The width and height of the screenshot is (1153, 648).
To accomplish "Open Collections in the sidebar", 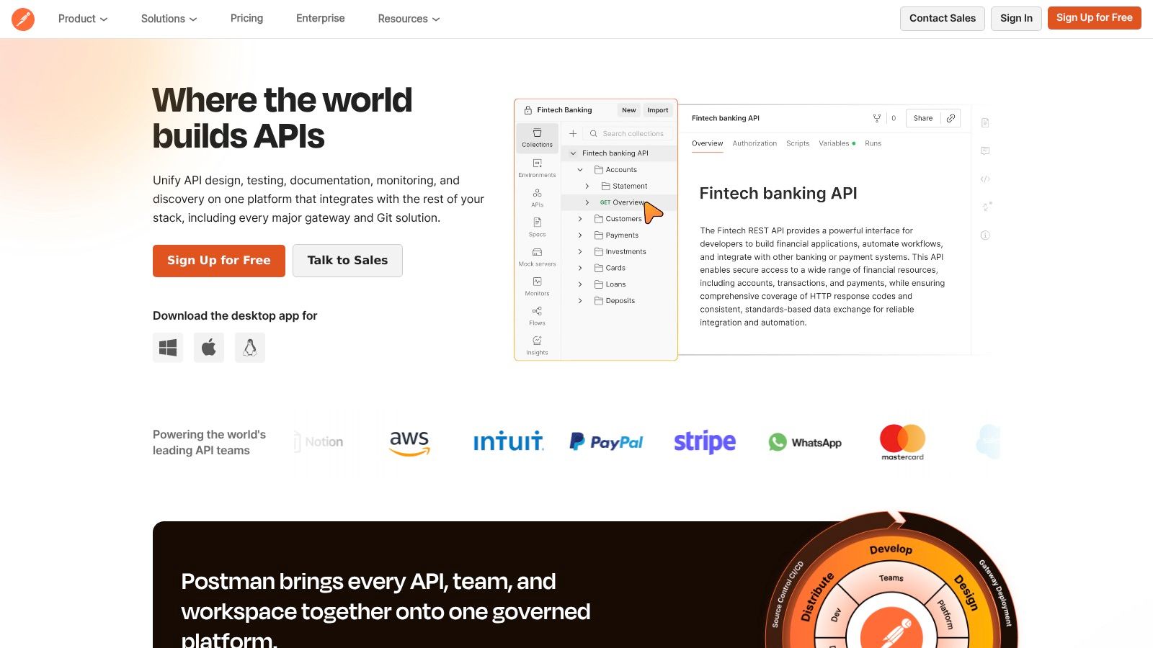I will pyautogui.click(x=537, y=138).
